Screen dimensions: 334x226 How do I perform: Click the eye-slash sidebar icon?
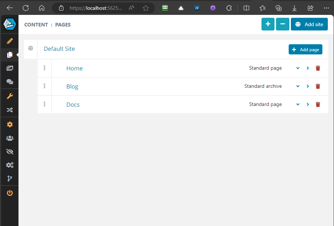[x=9, y=151]
